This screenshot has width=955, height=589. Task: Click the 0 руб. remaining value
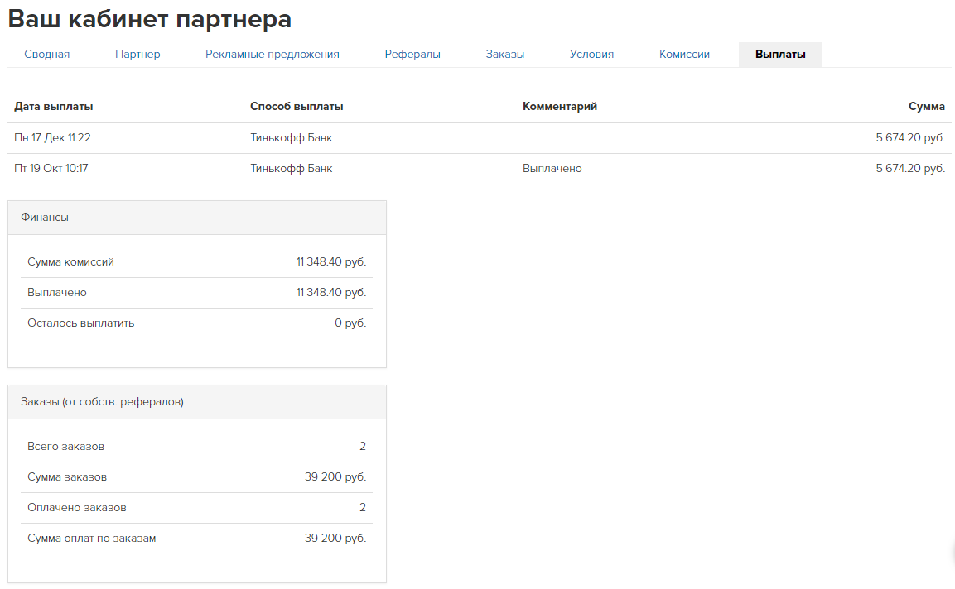(350, 323)
